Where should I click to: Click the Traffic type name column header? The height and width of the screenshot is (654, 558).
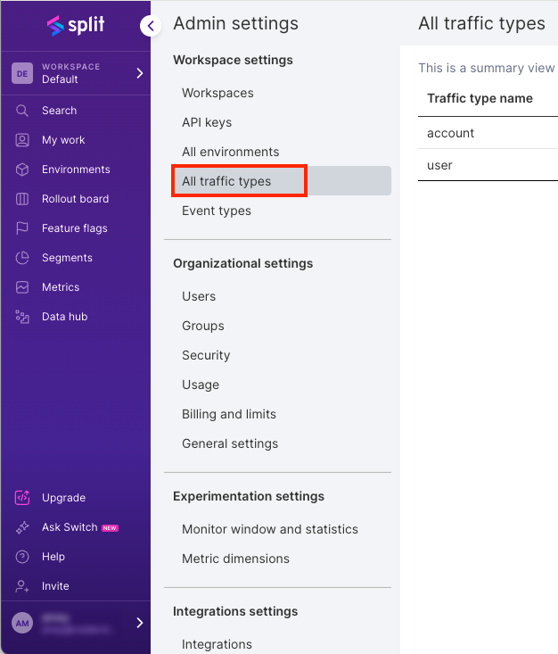[x=480, y=98]
